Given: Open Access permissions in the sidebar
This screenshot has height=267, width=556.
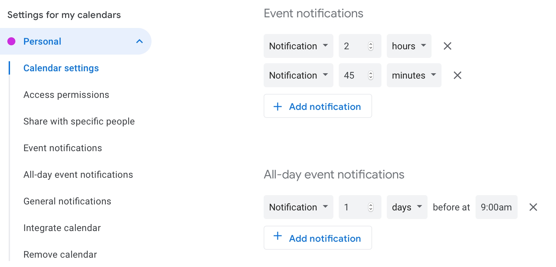Looking at the screenshot, I should pyautogui.click(x=66, y=95).
